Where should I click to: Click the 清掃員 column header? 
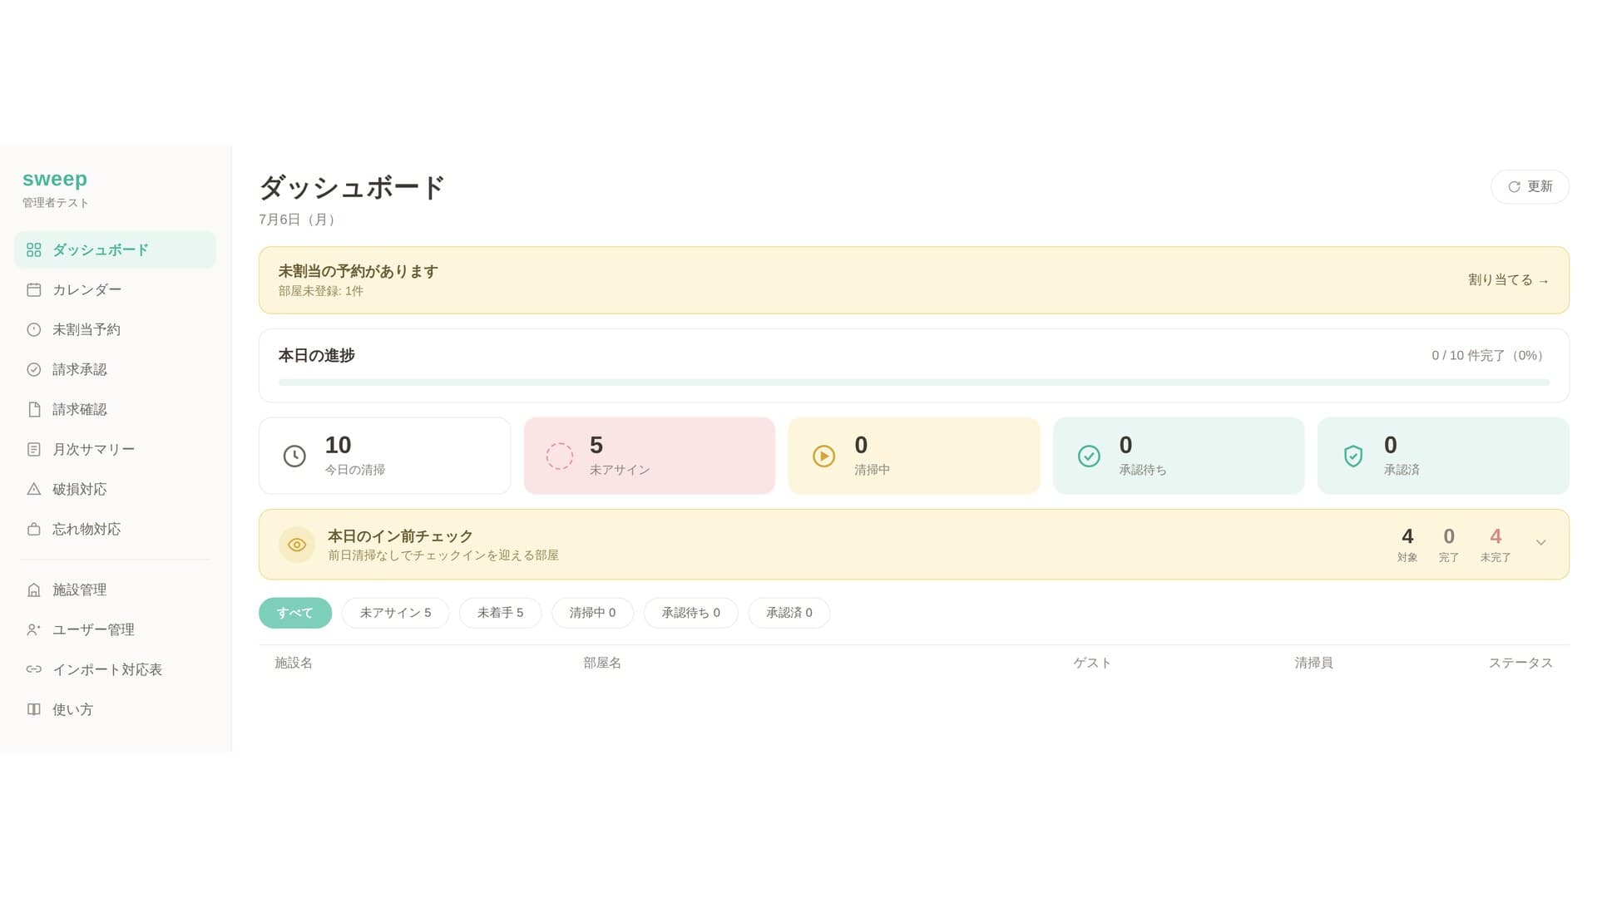[1313, 663]
